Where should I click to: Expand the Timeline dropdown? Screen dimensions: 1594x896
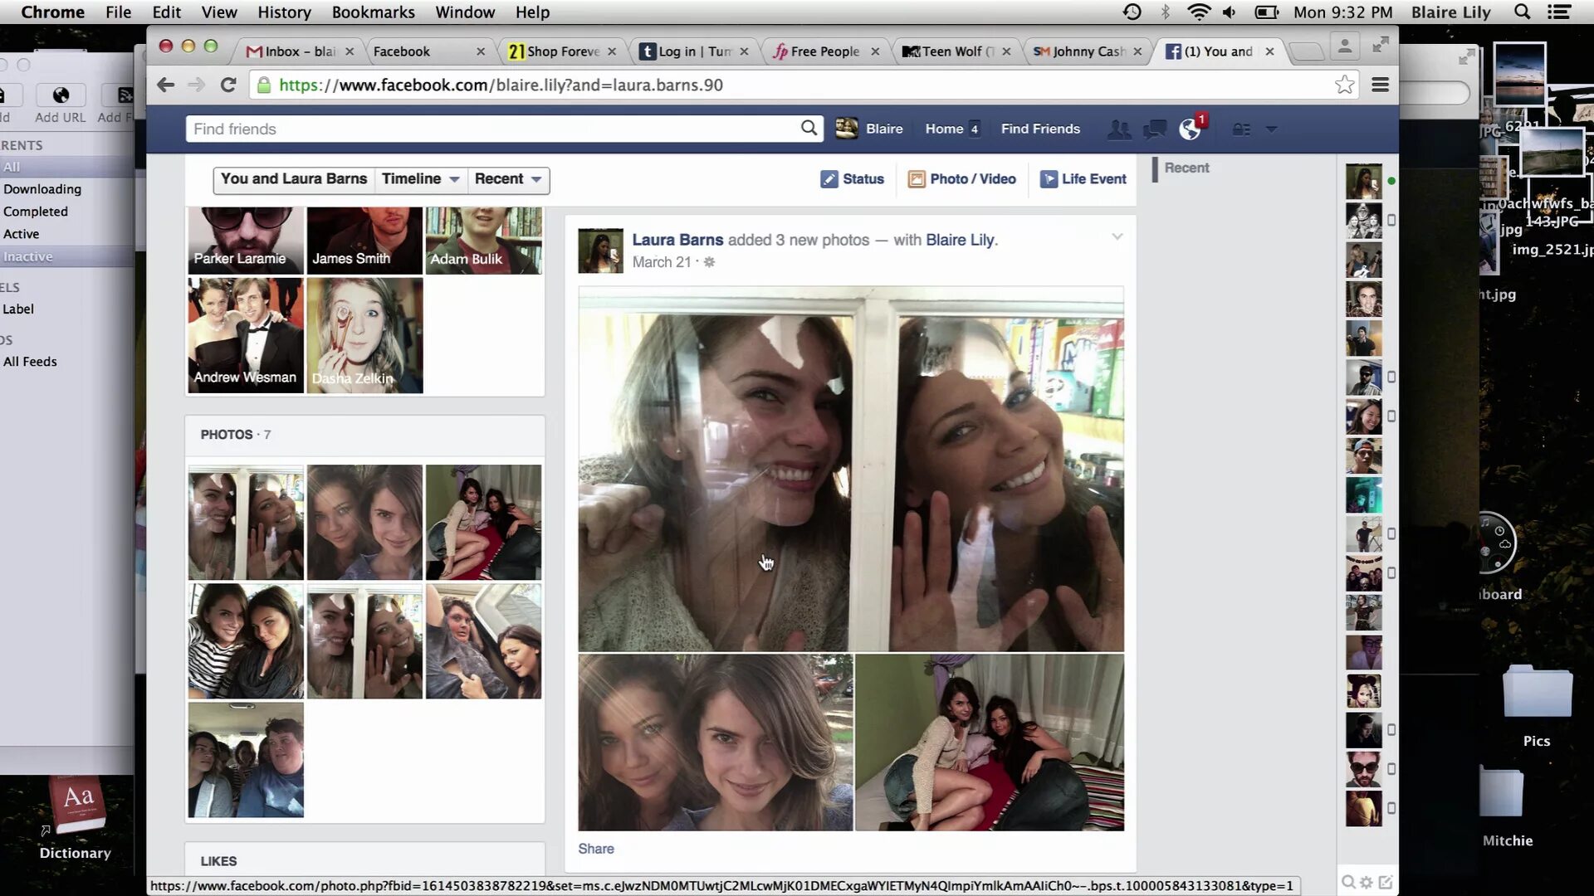click(420, 179)
